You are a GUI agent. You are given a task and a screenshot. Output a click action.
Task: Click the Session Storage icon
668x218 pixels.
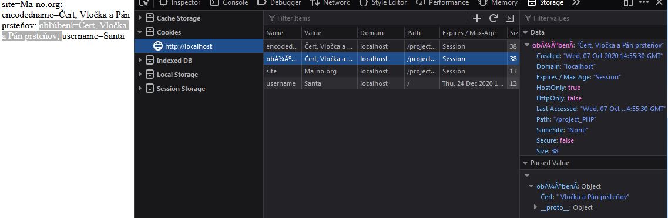[x=150, y=88]
